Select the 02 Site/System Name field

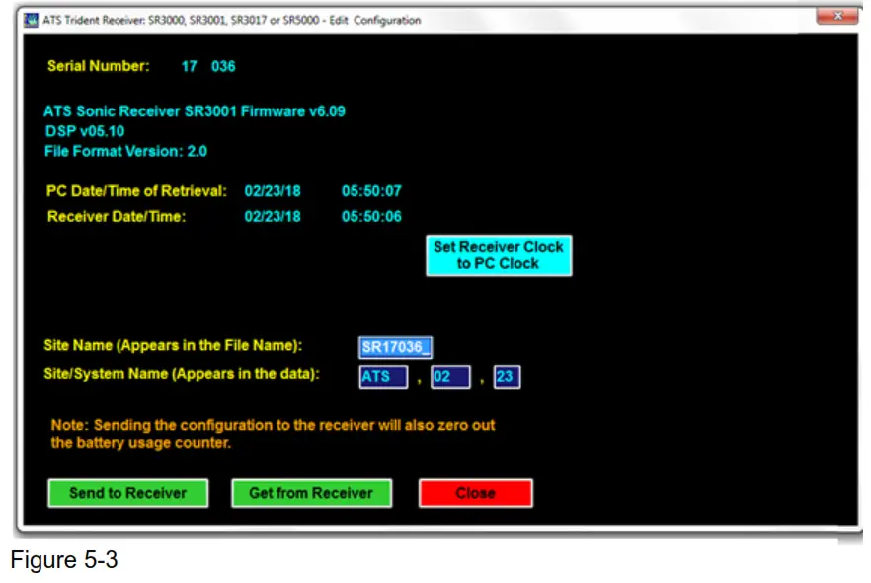tap(450, 376)
